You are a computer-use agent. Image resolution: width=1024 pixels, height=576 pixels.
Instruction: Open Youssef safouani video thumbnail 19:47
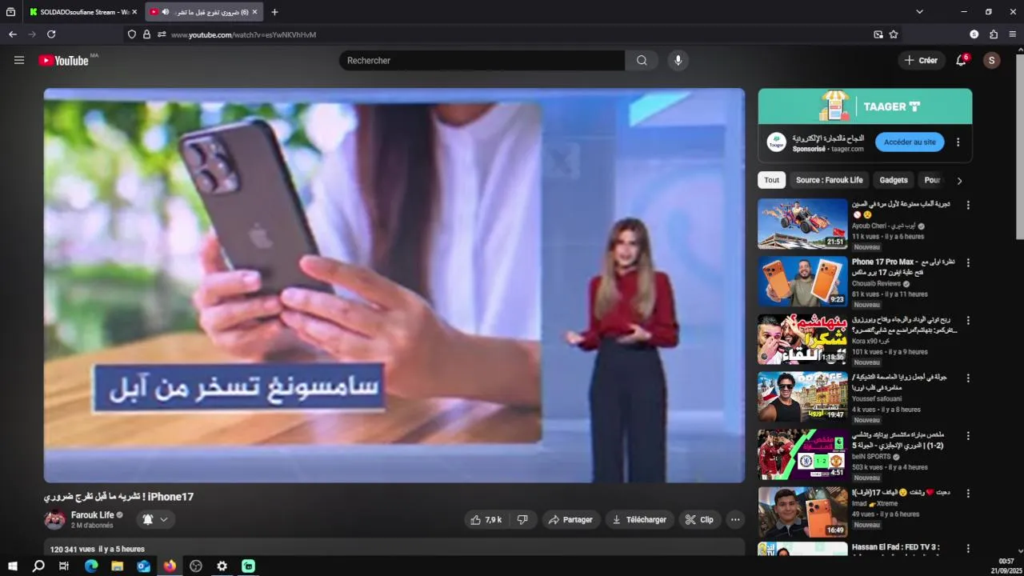pos(802,397)
